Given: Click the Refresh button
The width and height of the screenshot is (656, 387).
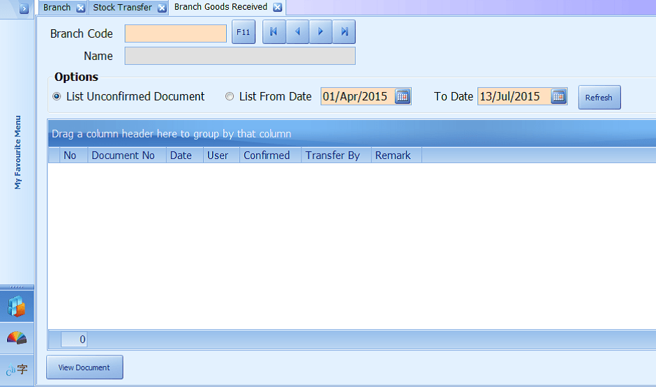Looking at the screenshot, I should tap(599, 98).
